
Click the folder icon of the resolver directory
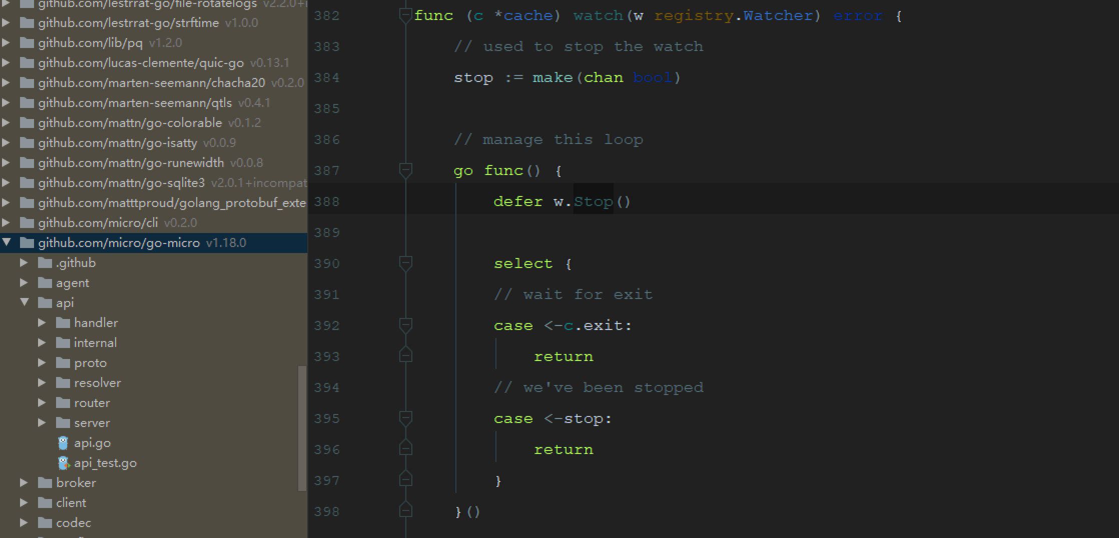pos(63,383)
